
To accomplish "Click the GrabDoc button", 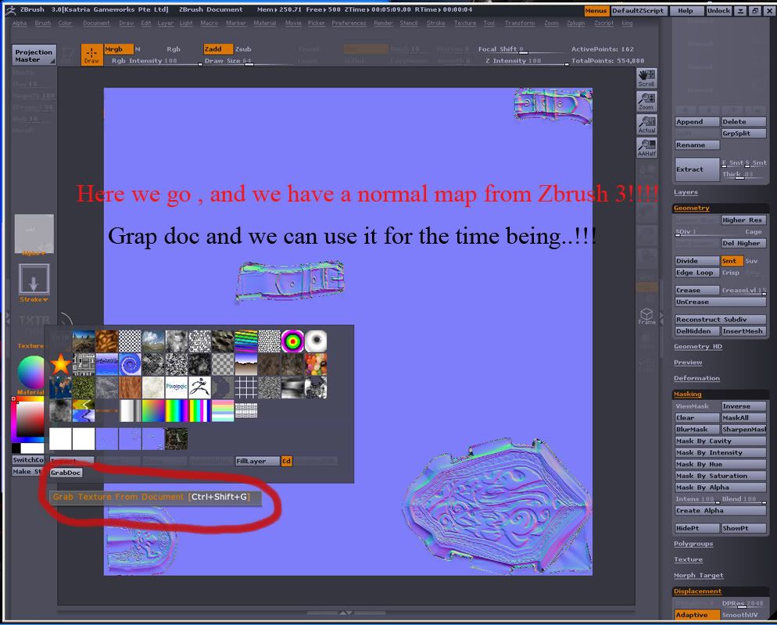I will [x=66, y=473].
